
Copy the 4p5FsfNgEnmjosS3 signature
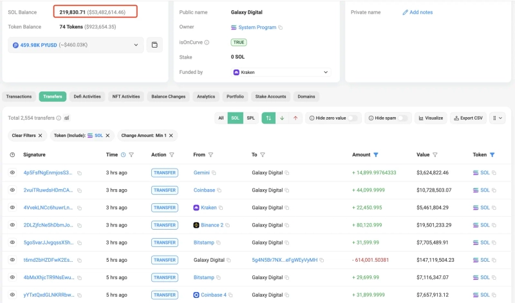[x=79, y=173]
